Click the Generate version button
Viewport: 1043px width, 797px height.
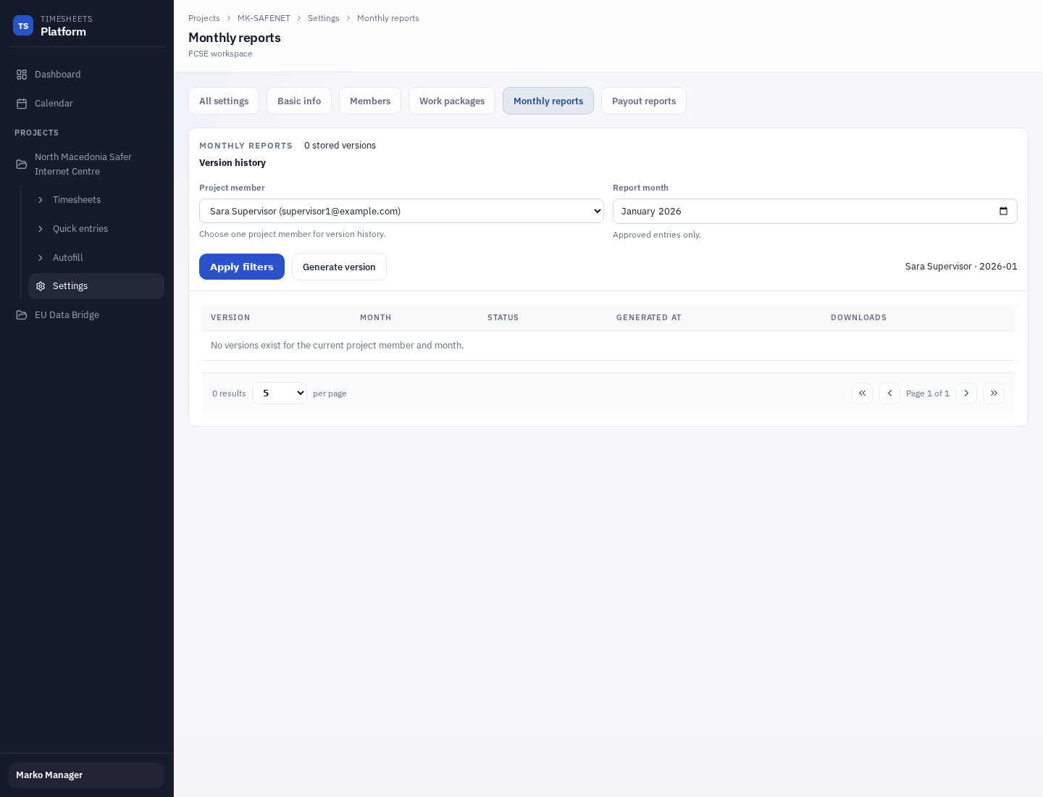[x=339, y=267]
